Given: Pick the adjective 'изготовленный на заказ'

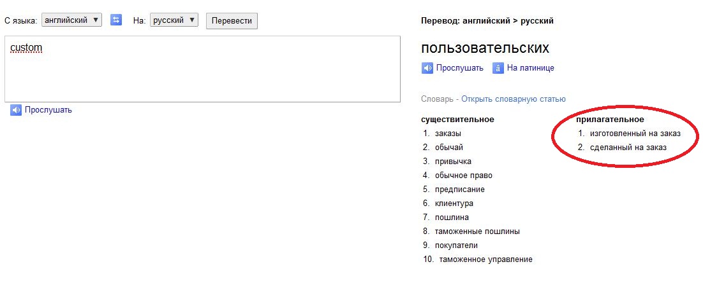Looking at the screenshot, I should [635, 134].
